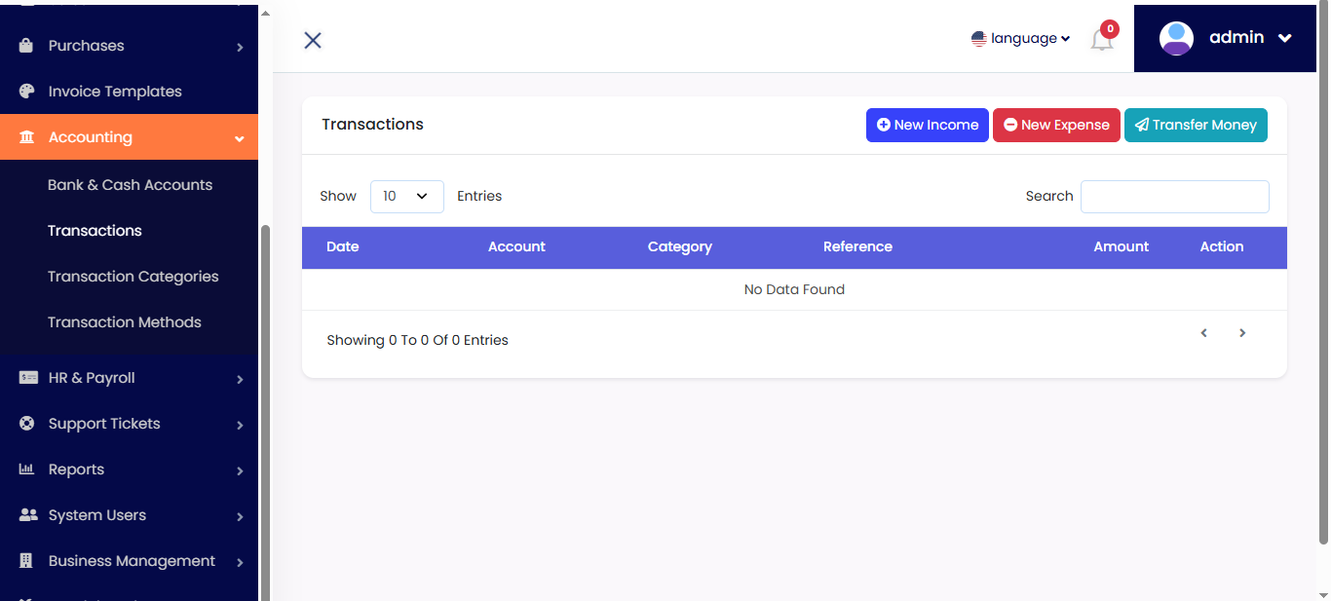Click the New Income button
Image resolution: width=1331 pixels, height=601 pixels.
pyautogui.click(x=928, y=125)
